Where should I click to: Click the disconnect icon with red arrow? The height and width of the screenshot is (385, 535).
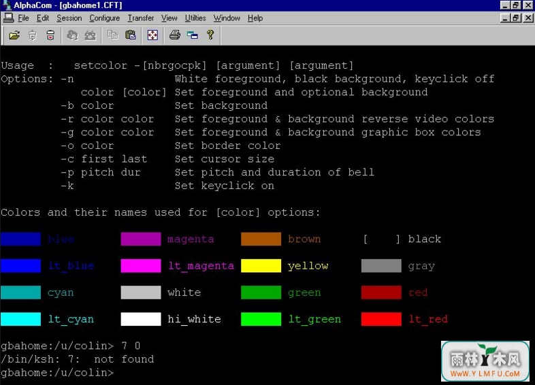tap(50, 35)
